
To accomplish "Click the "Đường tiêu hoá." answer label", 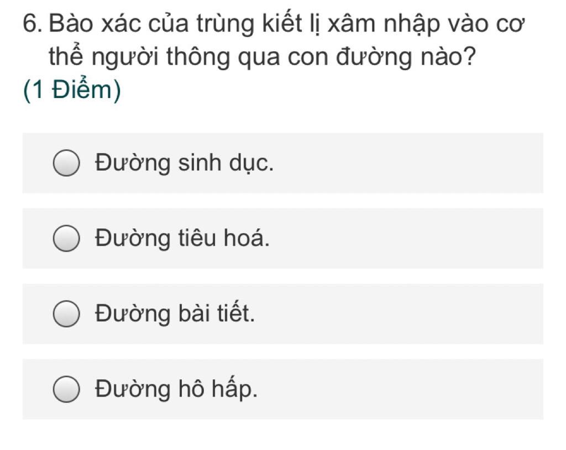I will [x=182, y=238].
